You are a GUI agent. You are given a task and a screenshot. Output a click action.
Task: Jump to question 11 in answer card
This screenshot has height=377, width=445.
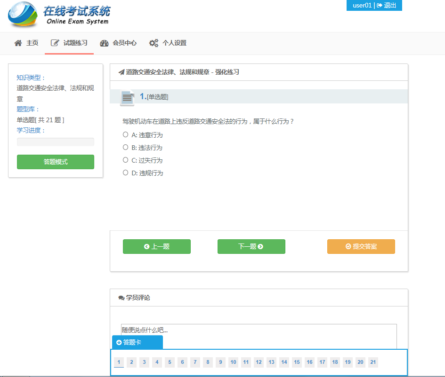point(246,362)
